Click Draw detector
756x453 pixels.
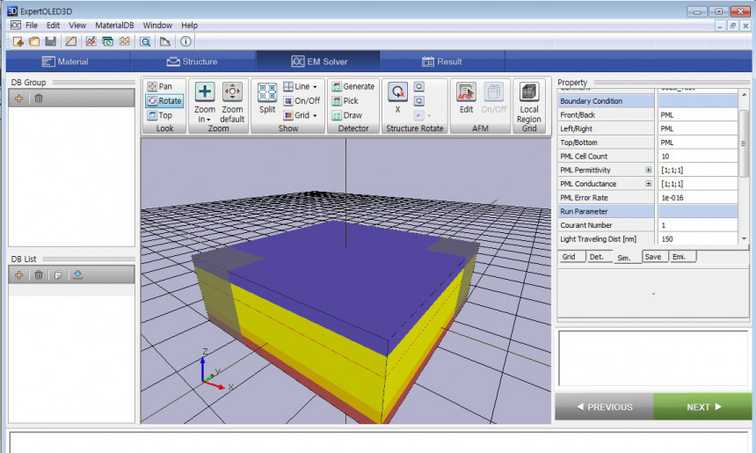coord(347,115)
